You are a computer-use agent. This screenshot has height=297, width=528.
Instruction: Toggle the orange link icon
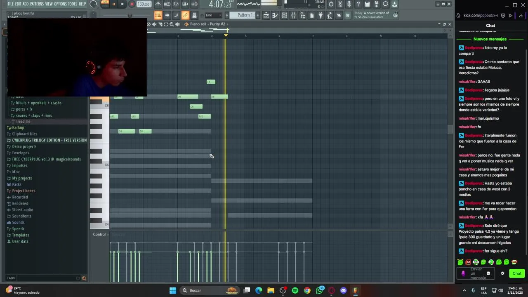click(x=185, y=15)
